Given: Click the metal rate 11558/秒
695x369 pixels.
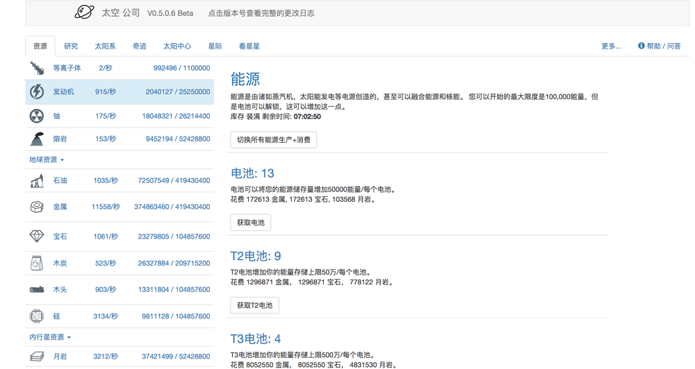Looking at the screenshot, I should click(106, 207).
